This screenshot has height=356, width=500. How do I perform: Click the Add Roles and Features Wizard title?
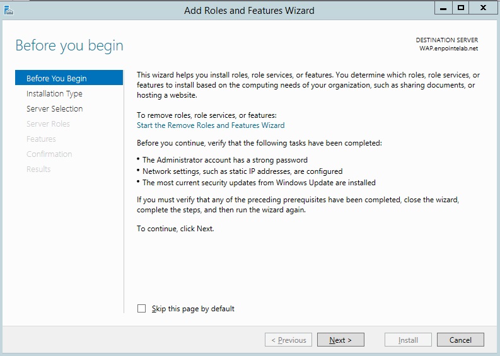[x=249, y=11]
